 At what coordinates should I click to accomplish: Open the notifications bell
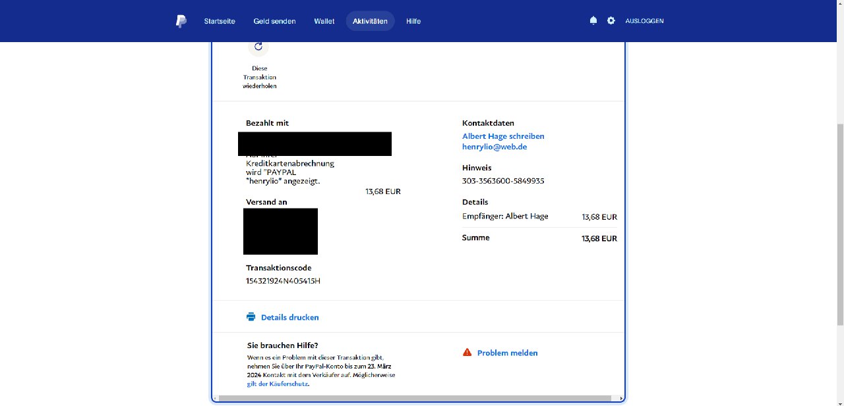(593, 21)
